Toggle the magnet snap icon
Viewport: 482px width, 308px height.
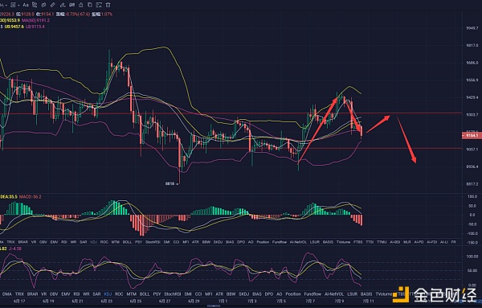[72, 5]
